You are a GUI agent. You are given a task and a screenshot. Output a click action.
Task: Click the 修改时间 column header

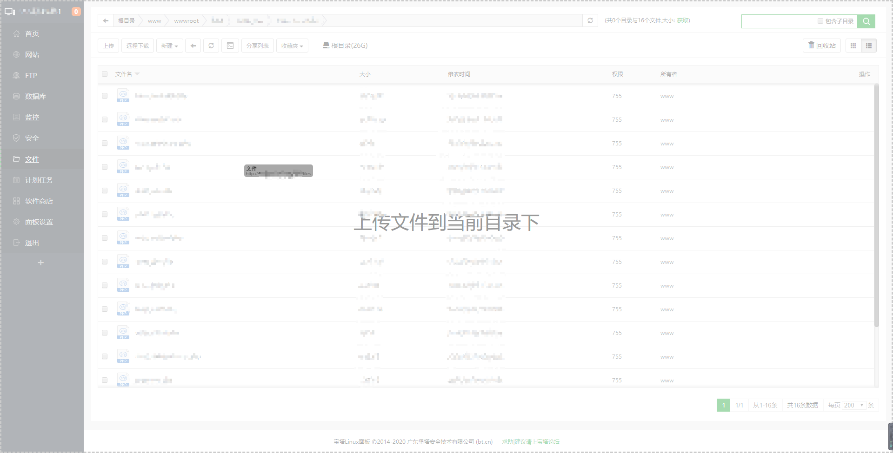click(x=459, y=74)
